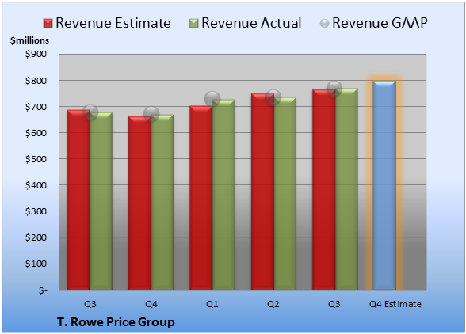Image resolution: width=466 pixels, height=334 pixels.
Task: Click the GAAP sphere marker above Q1
Action: click(212, 99)
